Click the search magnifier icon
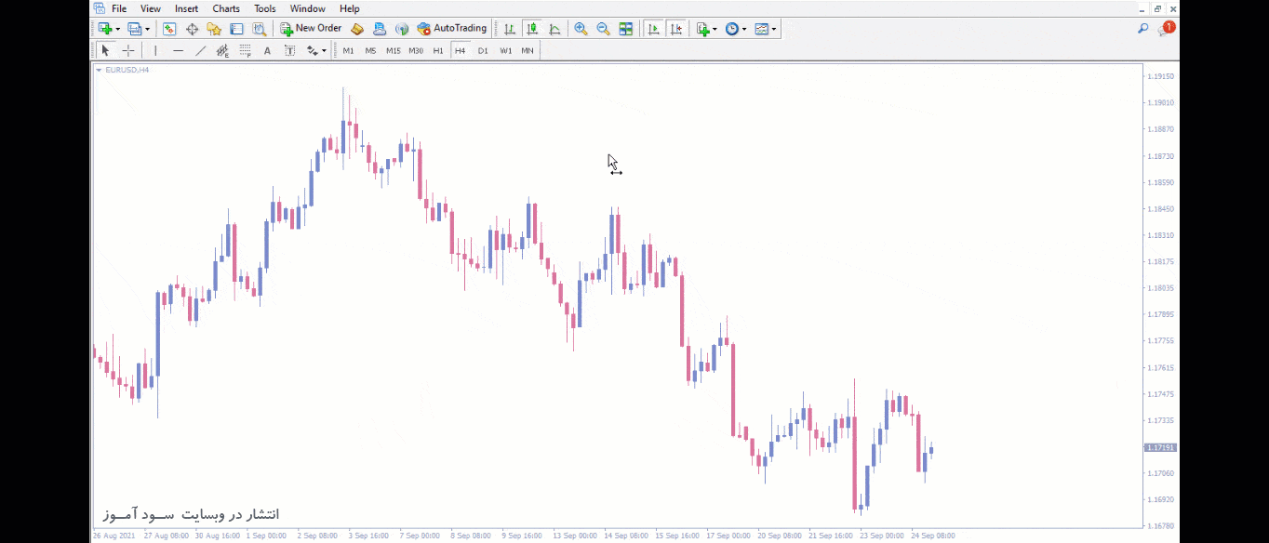 (1142, 29)
